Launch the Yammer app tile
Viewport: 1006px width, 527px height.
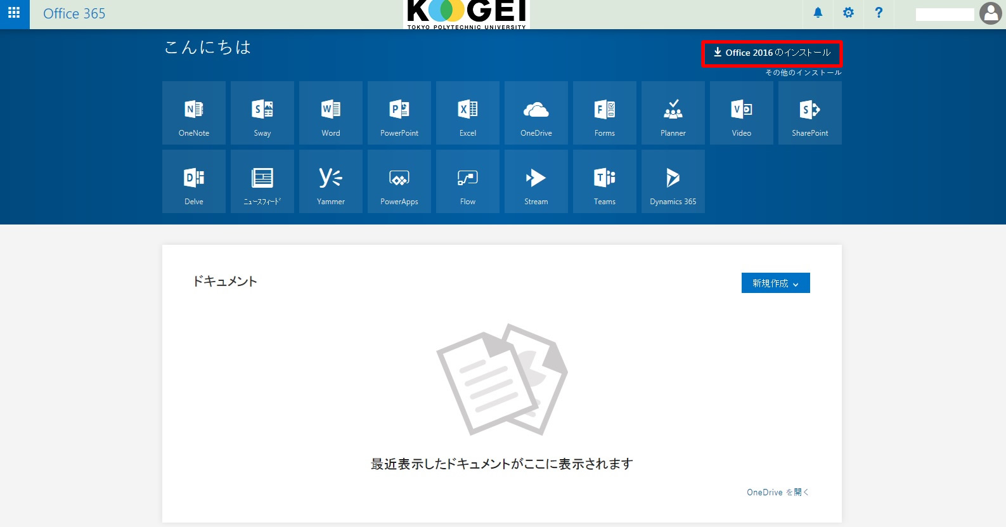pos(331,181)
